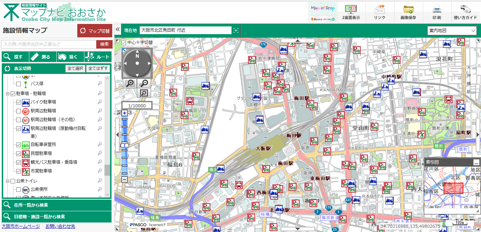
Task: Save the map via 画像保存
Action: click(408, 12)
